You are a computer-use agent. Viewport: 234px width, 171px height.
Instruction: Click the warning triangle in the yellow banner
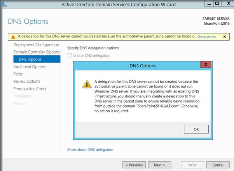(x=13, y=37)
